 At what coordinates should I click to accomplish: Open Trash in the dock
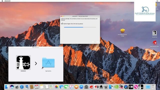pyautogui.click(x=153, y=87)
